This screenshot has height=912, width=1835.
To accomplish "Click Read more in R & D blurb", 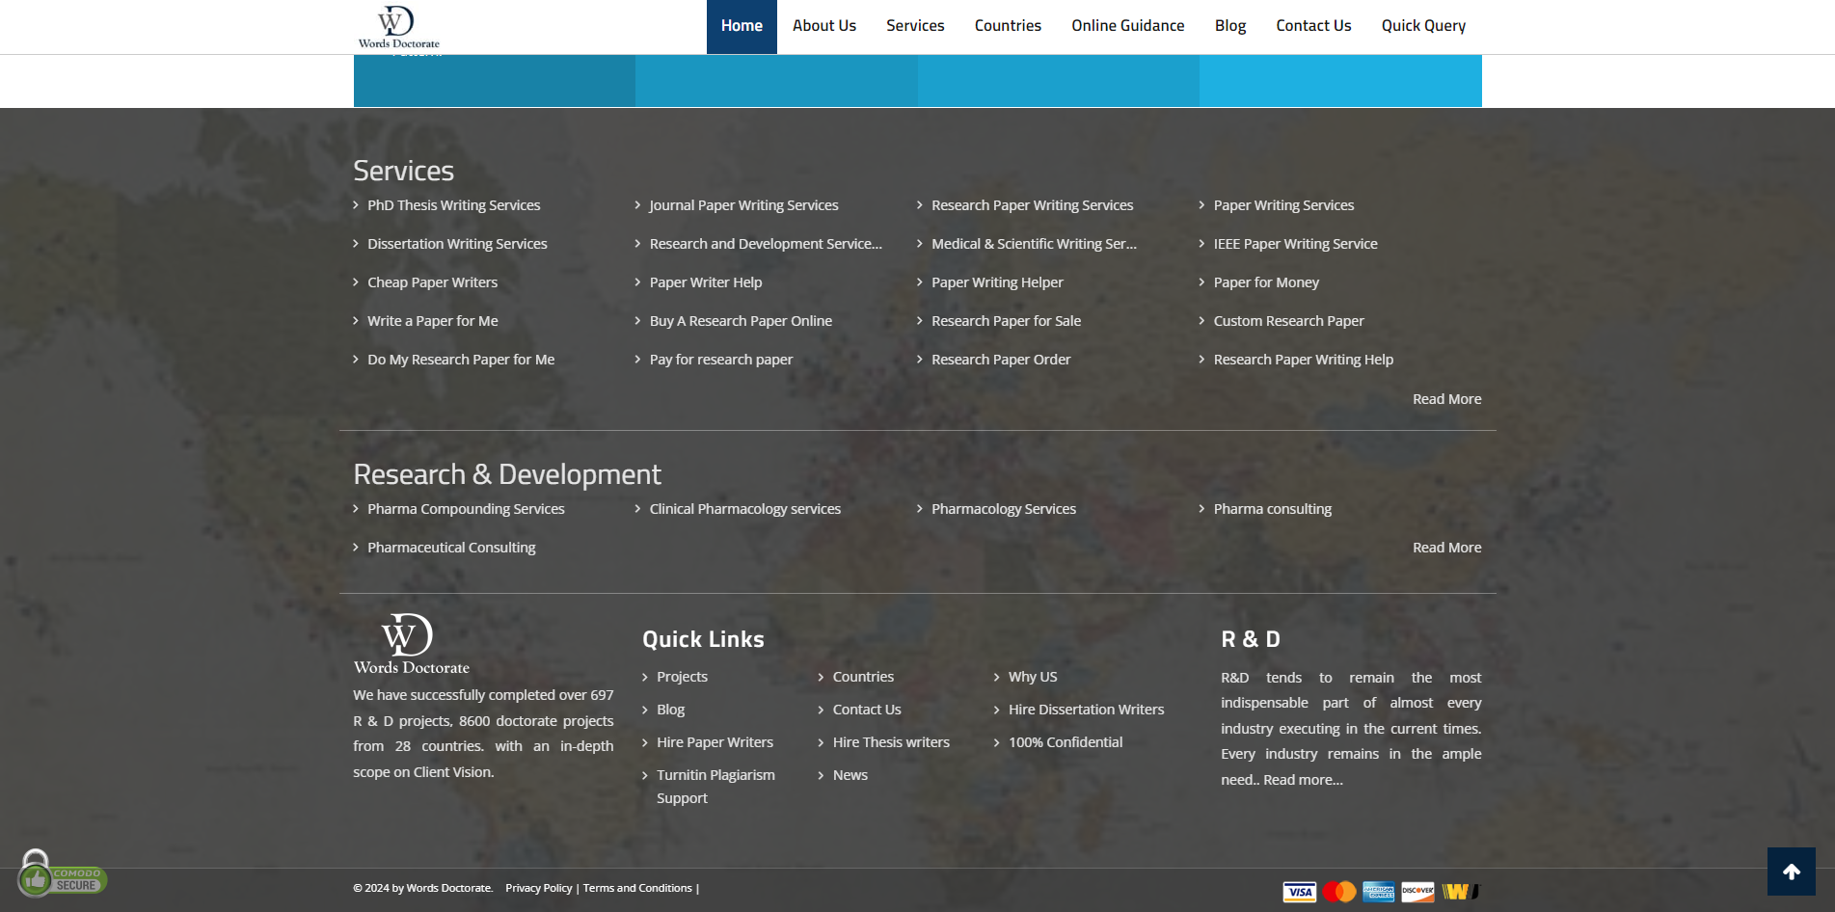I will (1303, 780).
